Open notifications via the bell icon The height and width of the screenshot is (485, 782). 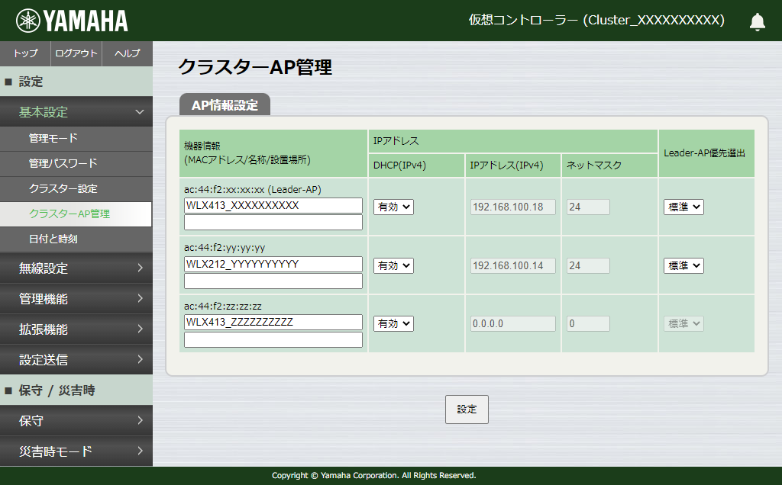click(757, 21)
